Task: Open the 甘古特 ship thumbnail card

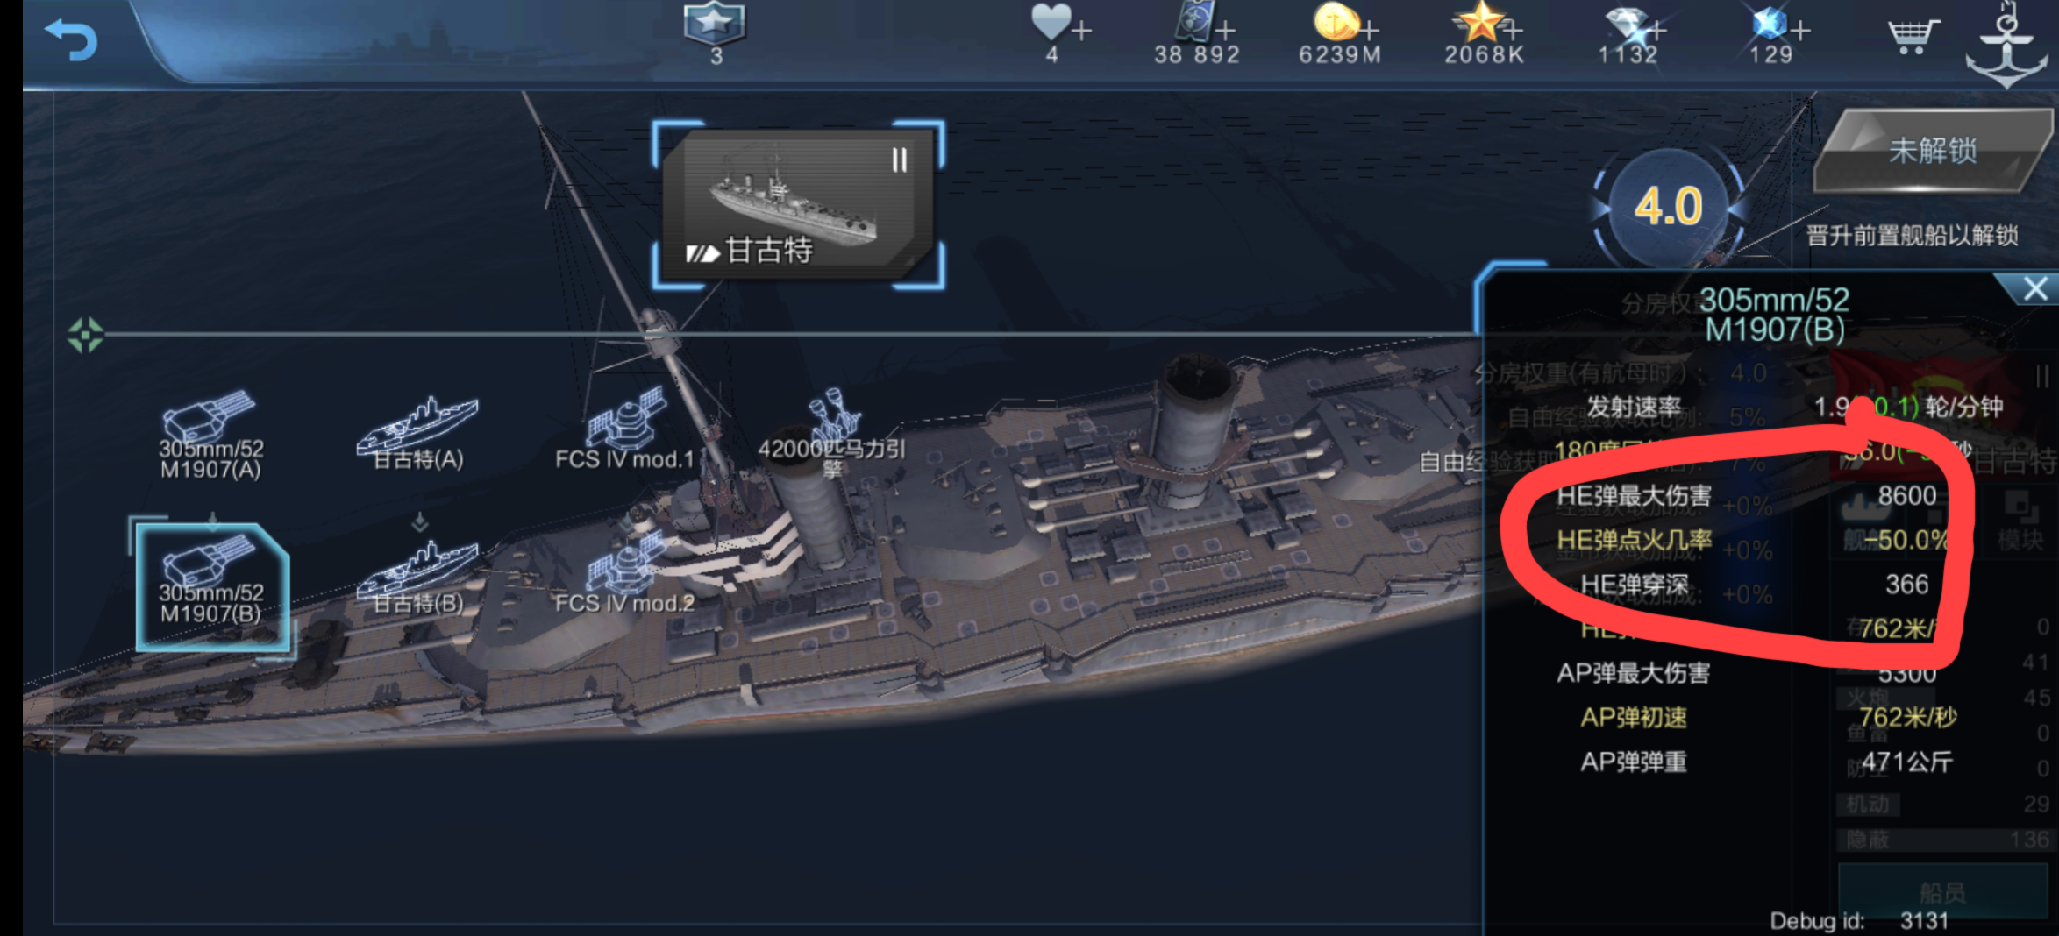Action: (x=798, y=205)
